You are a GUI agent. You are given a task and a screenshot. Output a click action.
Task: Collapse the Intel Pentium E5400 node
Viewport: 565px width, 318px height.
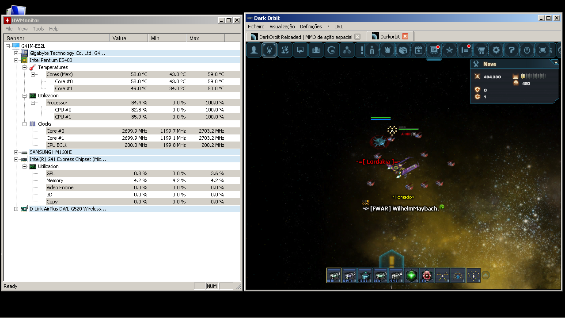(x=16, y=60)
